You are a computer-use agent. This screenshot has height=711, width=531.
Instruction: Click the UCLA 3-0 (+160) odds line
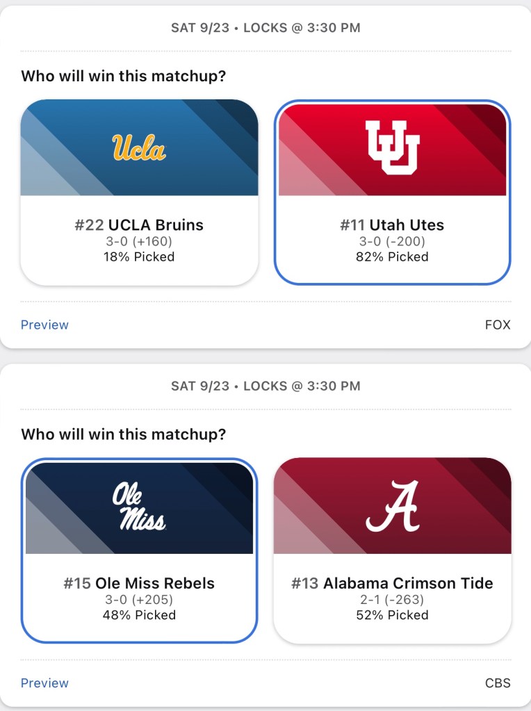(139, 242)
